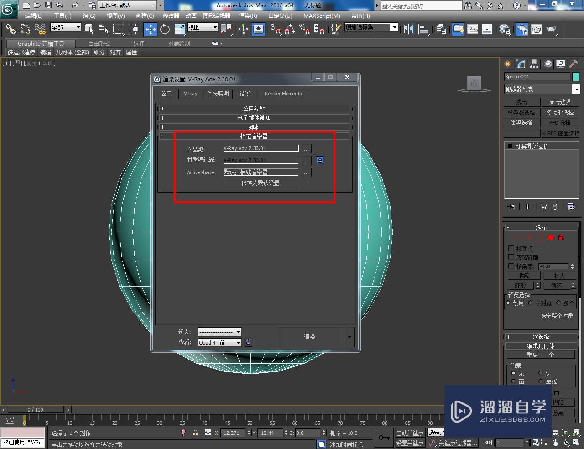Click the Pin Stack icon

tap(511, 207)
